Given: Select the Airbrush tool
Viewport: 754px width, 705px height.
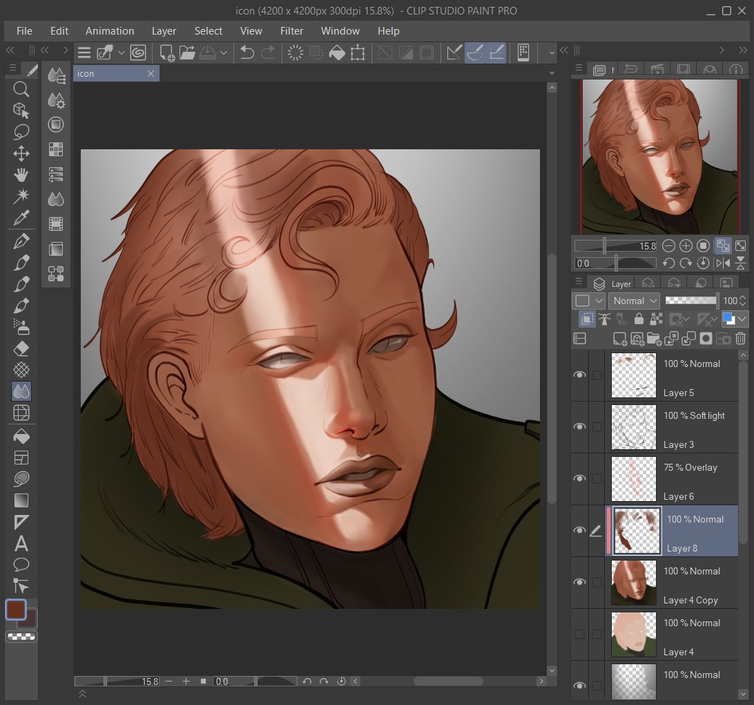Looking at the screenshot, I should (x=21, y=327).
